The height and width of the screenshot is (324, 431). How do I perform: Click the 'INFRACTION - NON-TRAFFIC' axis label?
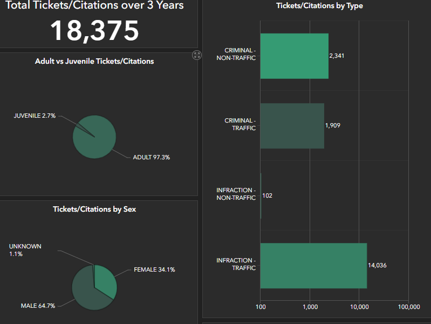pos(236,194)
